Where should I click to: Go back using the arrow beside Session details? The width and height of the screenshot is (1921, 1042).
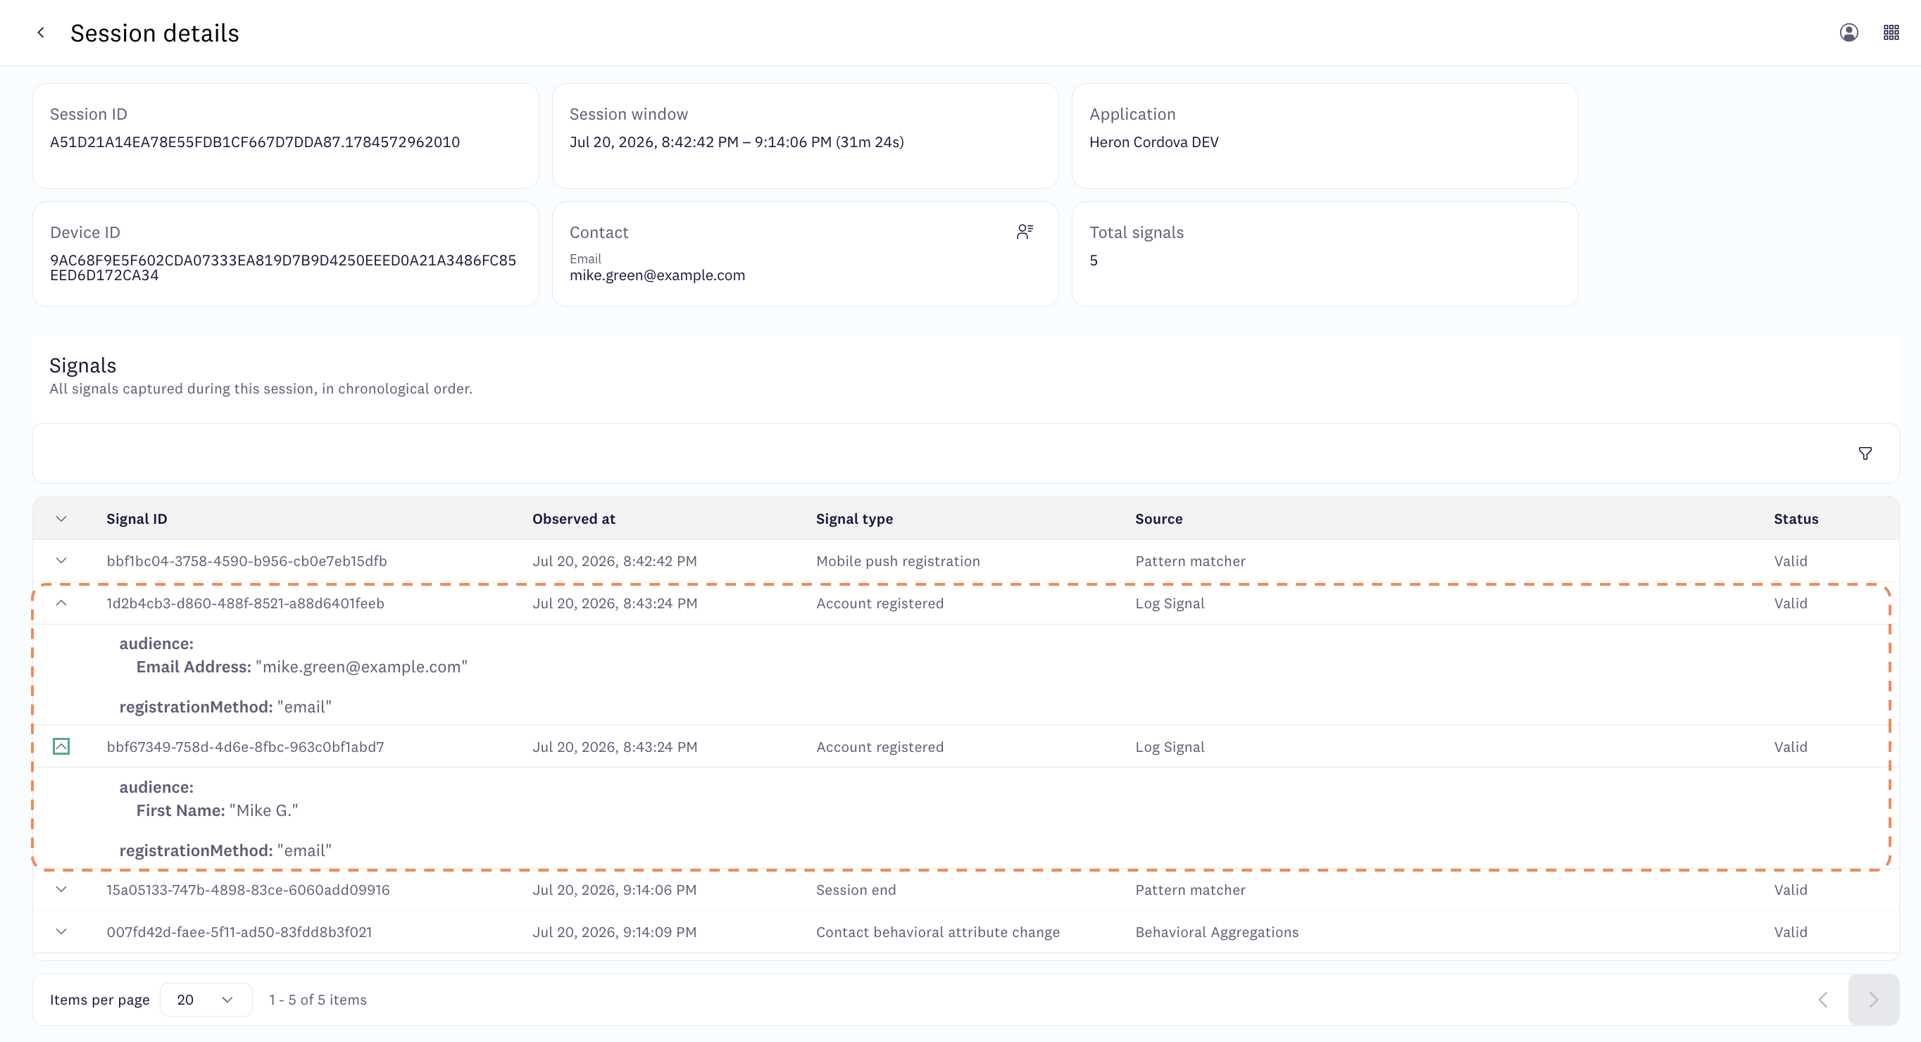point(41,33)
